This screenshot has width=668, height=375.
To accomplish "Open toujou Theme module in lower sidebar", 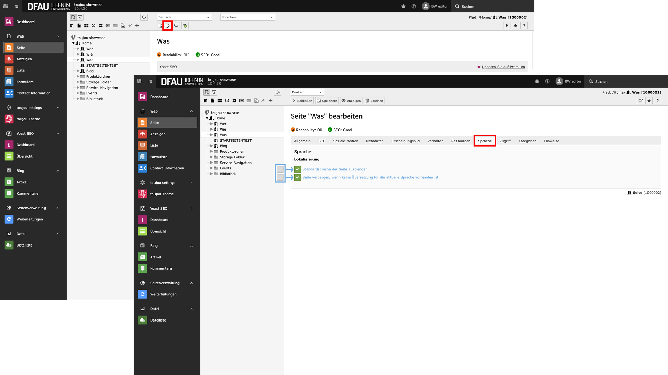I will coord(162,194).
